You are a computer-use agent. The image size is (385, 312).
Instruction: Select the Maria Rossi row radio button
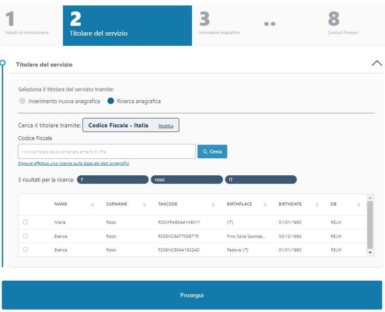[25, 222]
